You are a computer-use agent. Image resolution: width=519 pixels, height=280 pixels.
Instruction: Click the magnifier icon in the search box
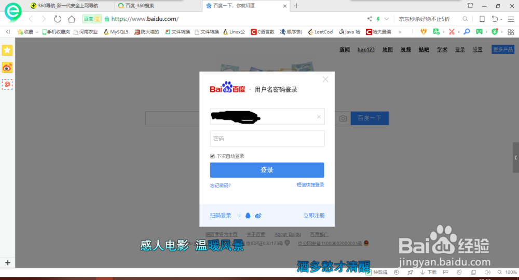point(465,19)
